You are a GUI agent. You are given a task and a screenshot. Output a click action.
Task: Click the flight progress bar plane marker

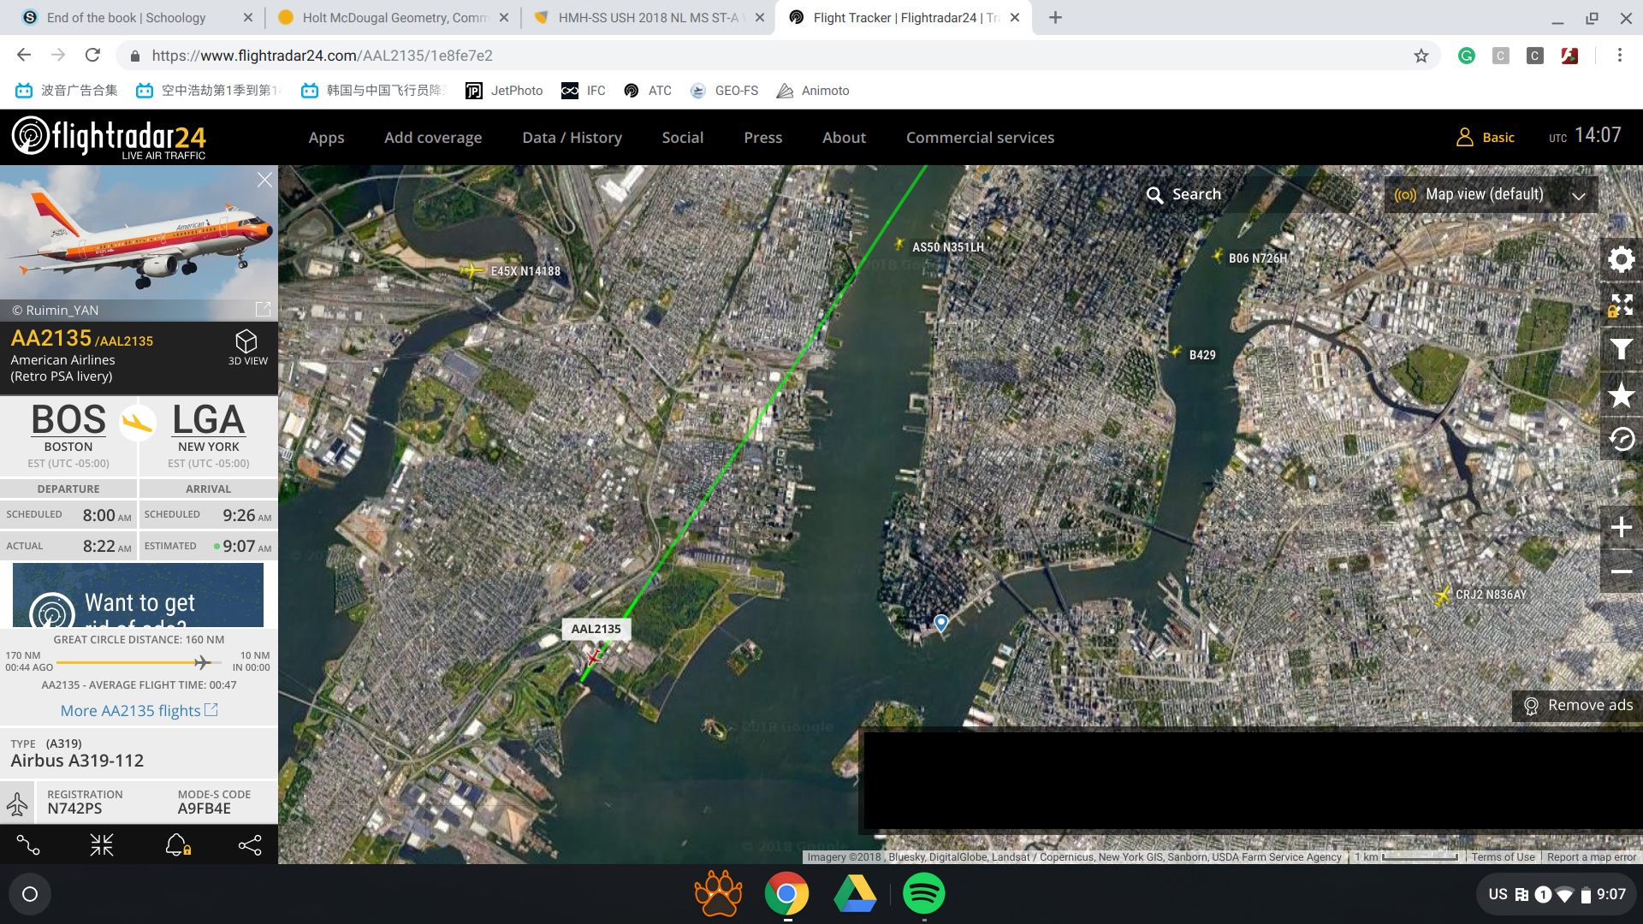202,662
